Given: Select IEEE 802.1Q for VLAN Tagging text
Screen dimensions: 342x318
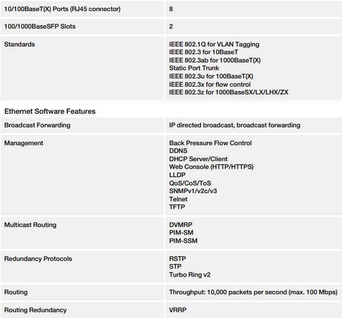Looking at the screenshot, I should pos(214,45).
